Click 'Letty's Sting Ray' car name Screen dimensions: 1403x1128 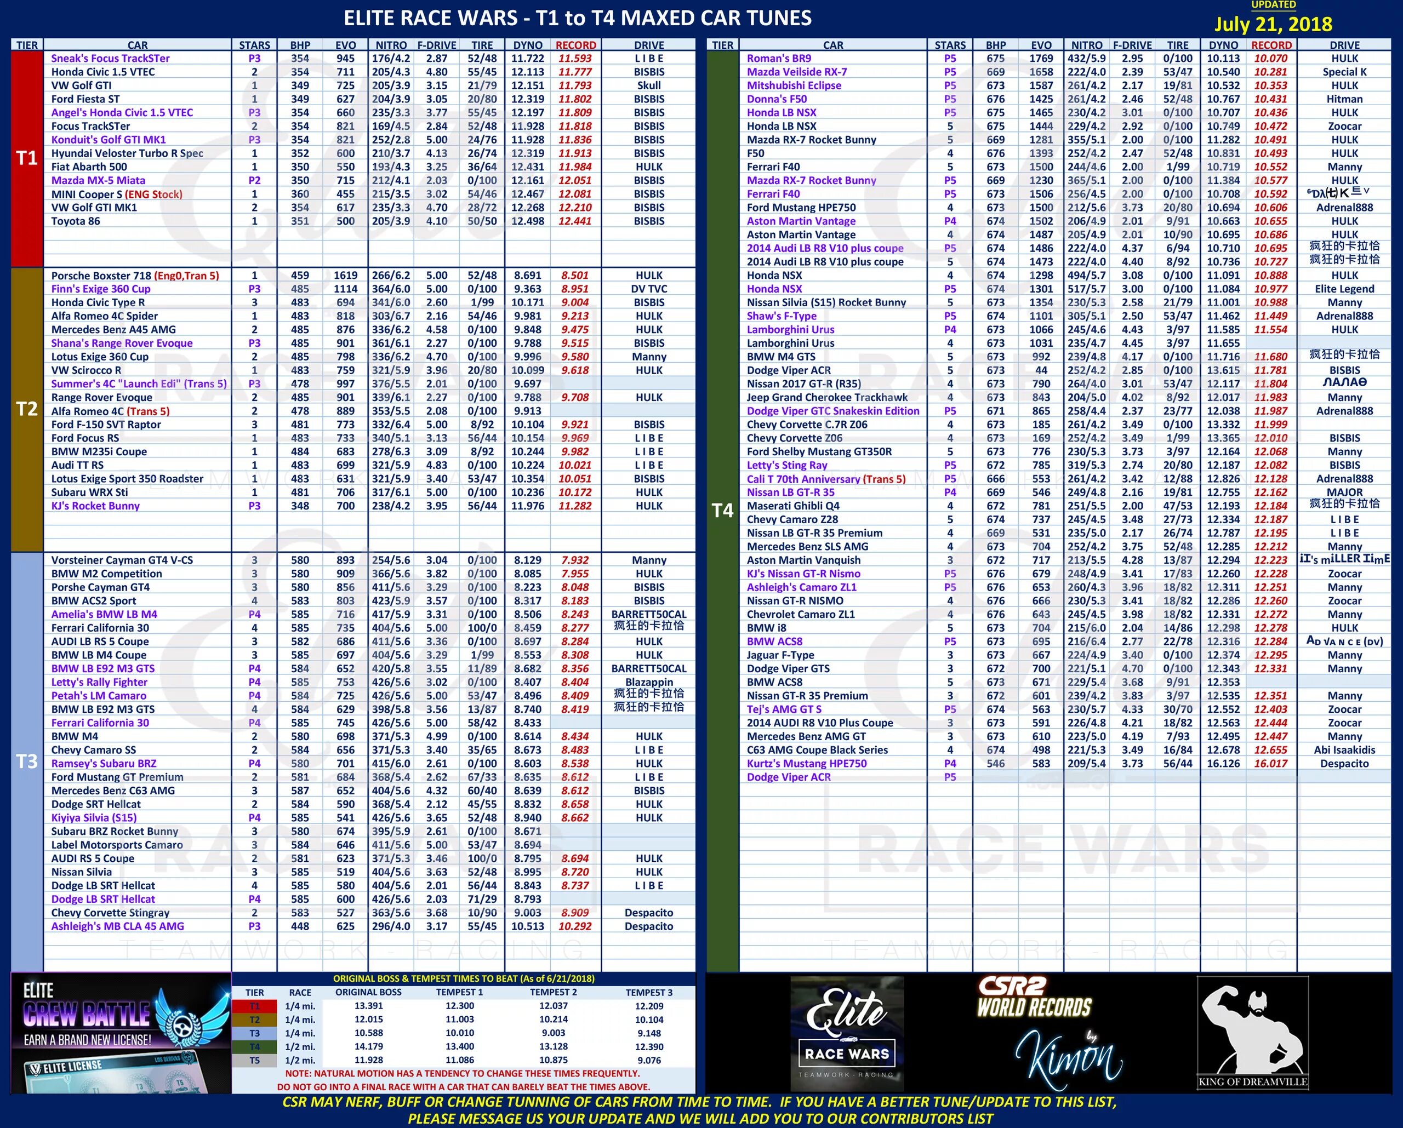coord(787,465)
